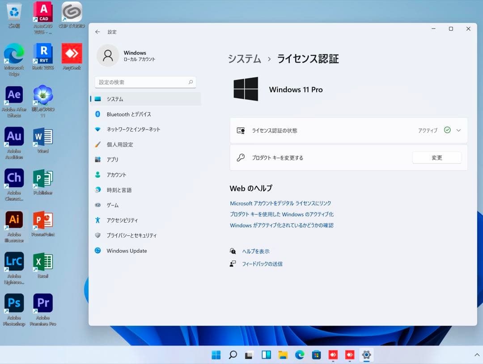Screen dimensions: 483x364
Task: Open the Microsoft アカウントをデジタル ライセンスにリンク link
Action: click(x=280, y=203)
